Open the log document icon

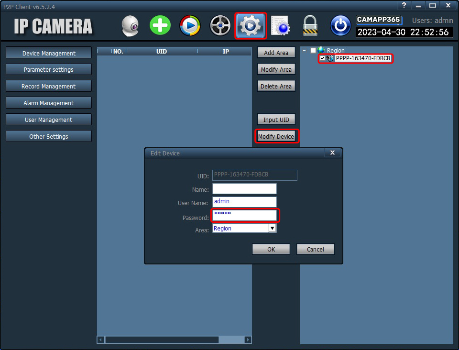[281, 26]
